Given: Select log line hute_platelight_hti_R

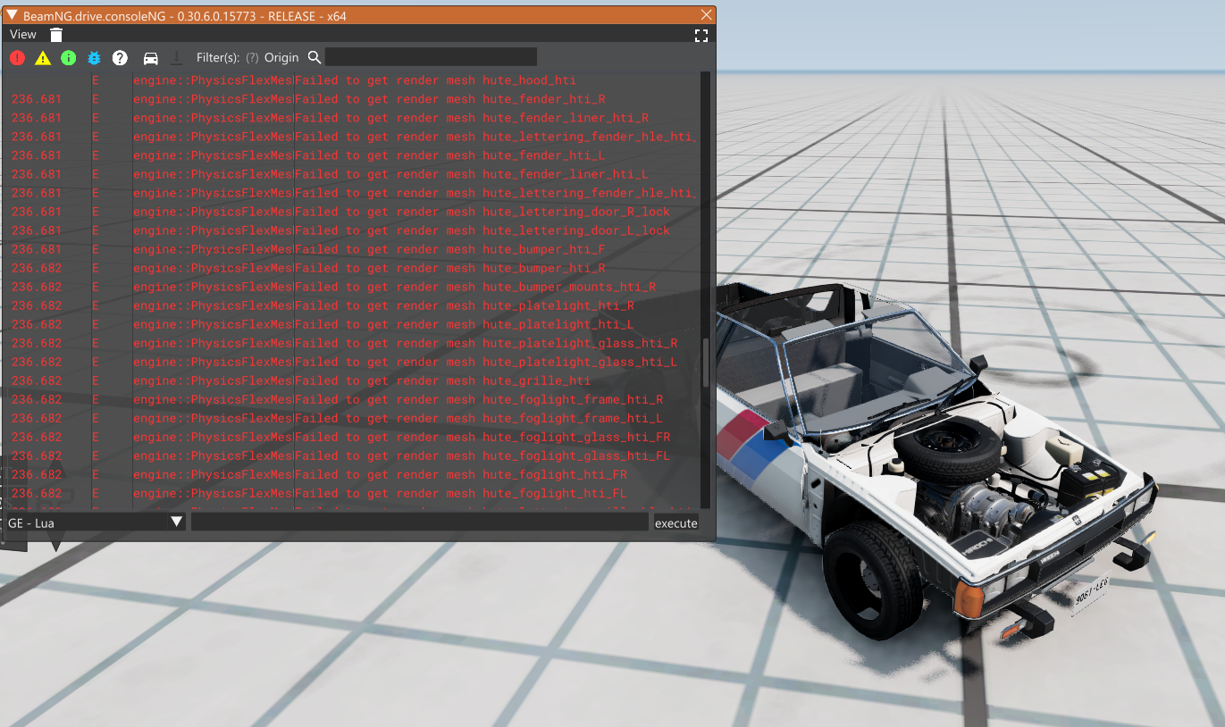Looking at the screenshot, I should [x=353, y=305].
